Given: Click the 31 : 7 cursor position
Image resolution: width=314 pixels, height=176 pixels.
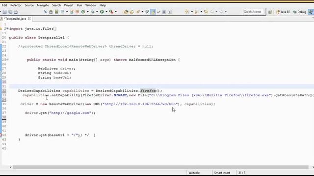Looking at the screenshot, I should click(x=242, y=173).
